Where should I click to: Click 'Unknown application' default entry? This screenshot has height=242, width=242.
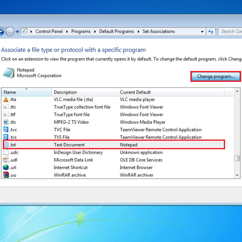(x=141, y=152)
